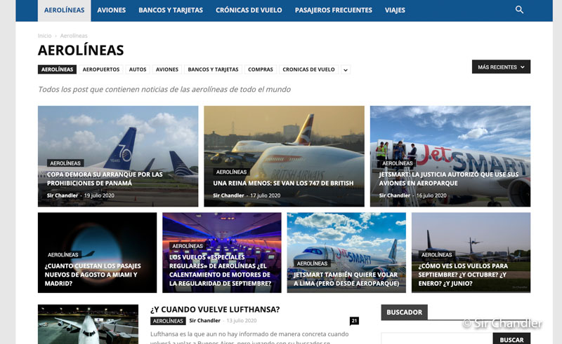Expand the more categories chevron
Viewport: 562px width, 344px height.
[346, 70]
